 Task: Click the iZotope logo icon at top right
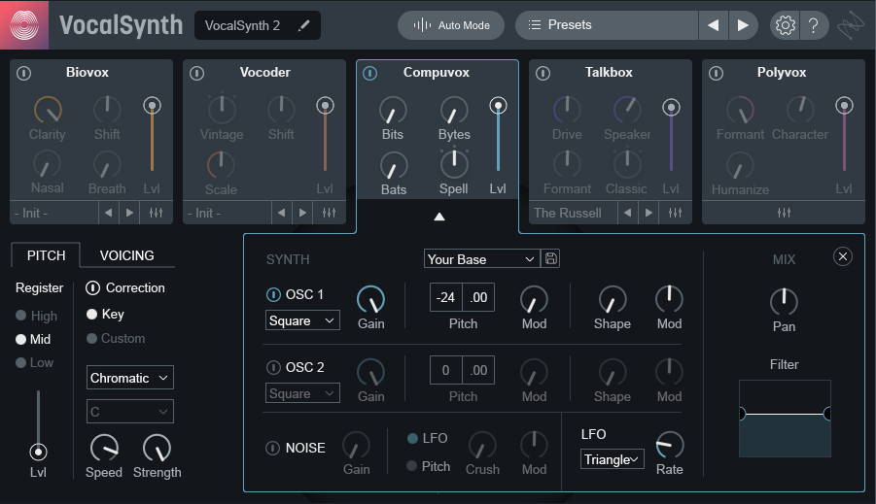[850, 25]
